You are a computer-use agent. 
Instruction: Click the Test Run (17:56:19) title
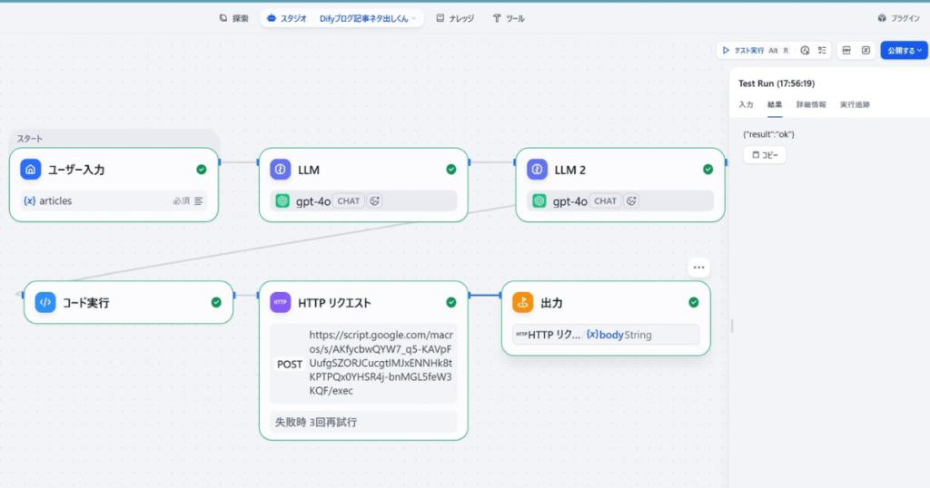pyautogui.click(x=777, y=83)
